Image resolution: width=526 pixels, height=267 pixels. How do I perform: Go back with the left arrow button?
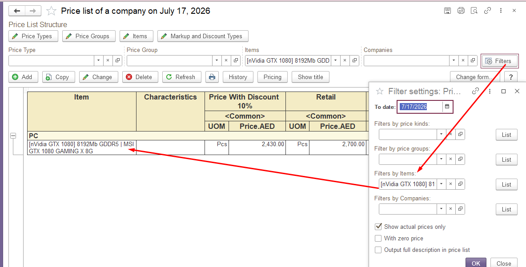tap(17, 11)
